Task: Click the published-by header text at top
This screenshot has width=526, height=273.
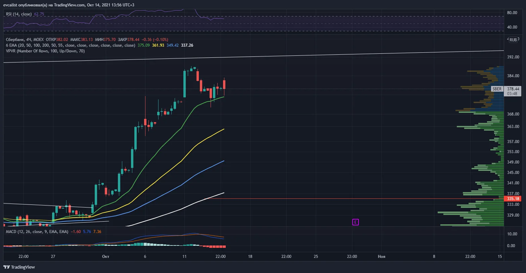Action: [x=69, y=5]
